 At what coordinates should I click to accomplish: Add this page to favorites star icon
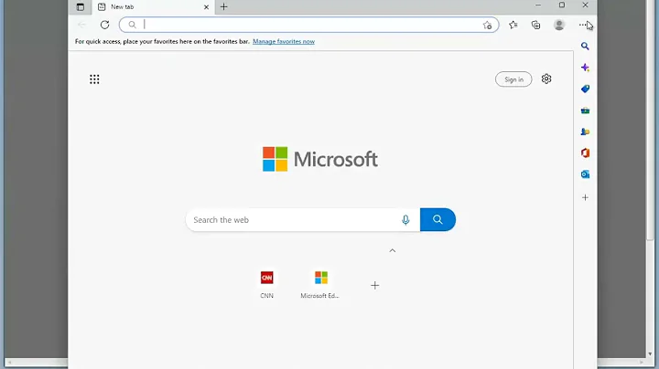point(487,26)
